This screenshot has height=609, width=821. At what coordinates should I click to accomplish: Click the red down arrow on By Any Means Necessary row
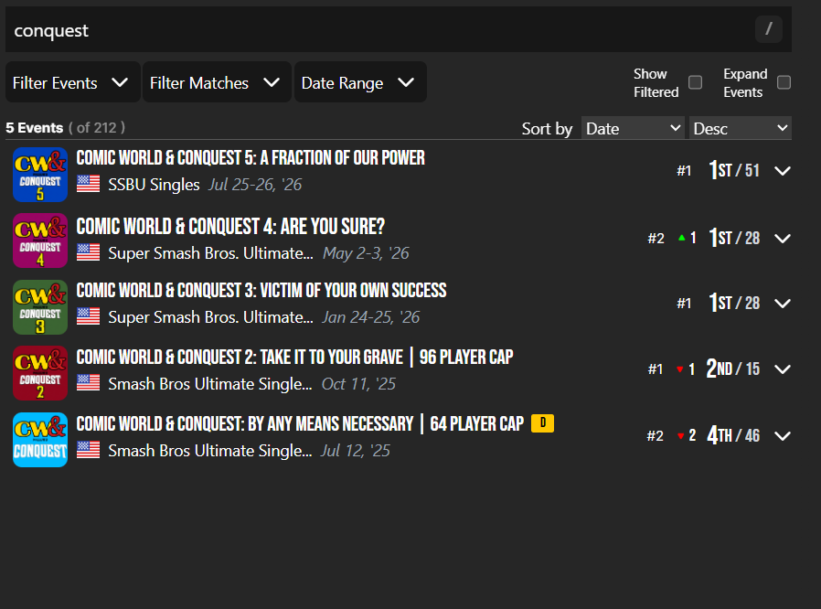(681, 435)
